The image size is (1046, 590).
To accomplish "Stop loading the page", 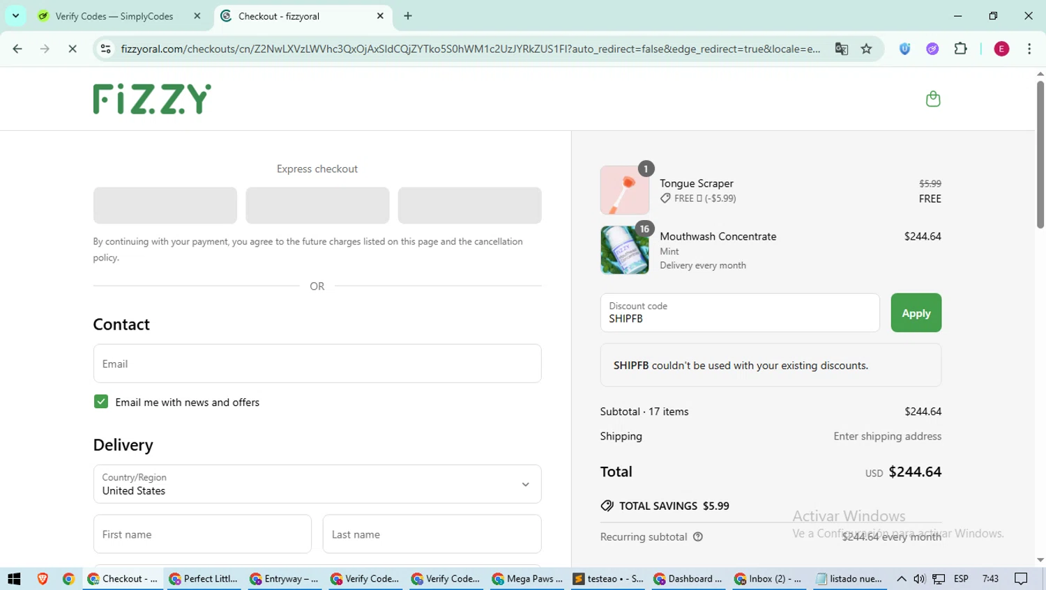I will pos(72,49).
